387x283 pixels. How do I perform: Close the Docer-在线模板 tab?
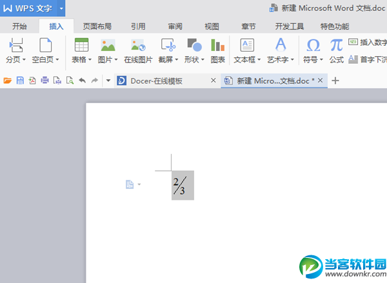pyautogui.click(x=213, y=81)
